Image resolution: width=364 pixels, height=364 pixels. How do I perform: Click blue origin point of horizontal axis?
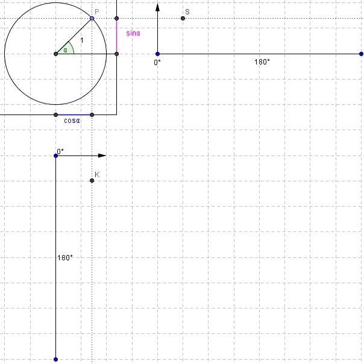click(x=157, y=54)
